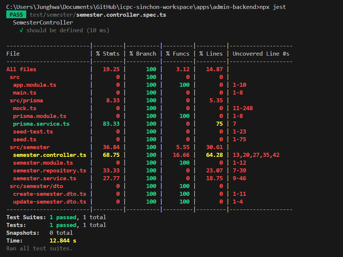The width and height of the screenshot is (343, 257).
Task: Click the src/semester/dto directory row
Action: pyautogui.click(x=36, y=186)
